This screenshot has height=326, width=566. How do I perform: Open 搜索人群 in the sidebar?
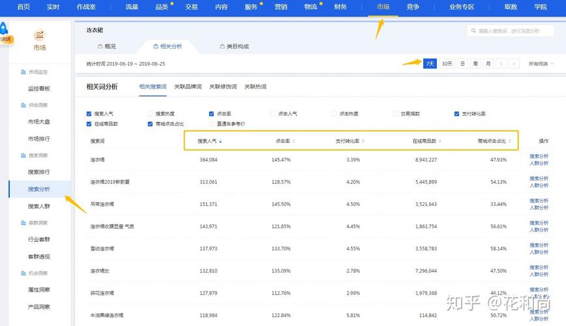(x=39, y=206)
